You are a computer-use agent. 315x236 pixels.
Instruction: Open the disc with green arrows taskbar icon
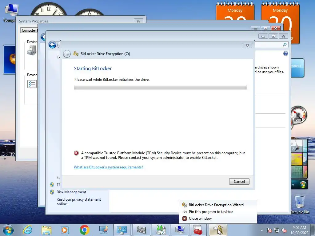[161, 230]
